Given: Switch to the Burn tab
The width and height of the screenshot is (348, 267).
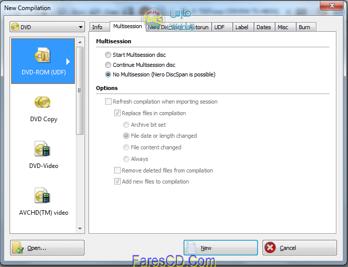Looking at the screenshot, I should pyautogui.click(x=306, y=27).
